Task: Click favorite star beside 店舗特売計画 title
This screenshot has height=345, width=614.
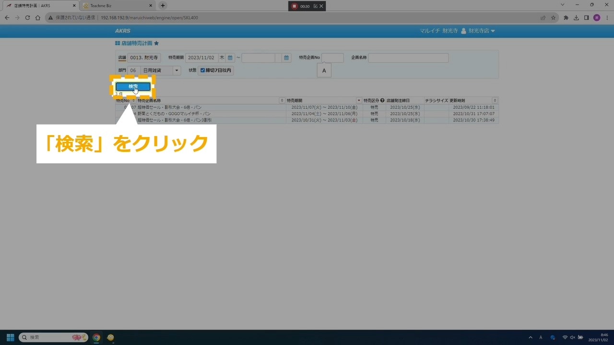Action: click(156, 43)
